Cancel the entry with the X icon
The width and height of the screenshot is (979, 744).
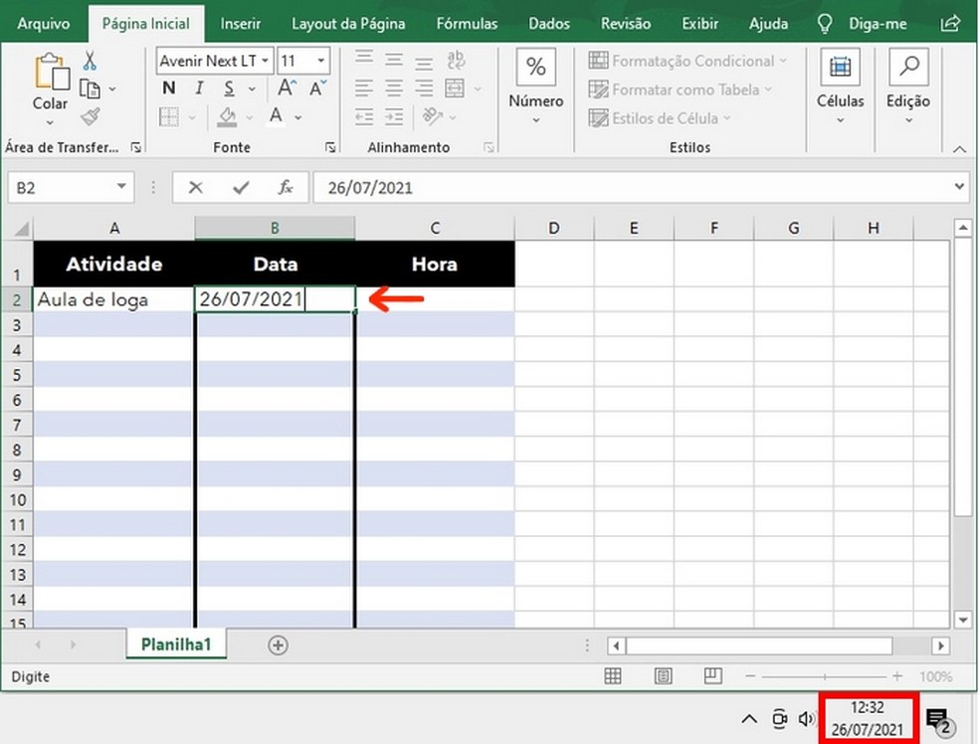click(195, 187)
